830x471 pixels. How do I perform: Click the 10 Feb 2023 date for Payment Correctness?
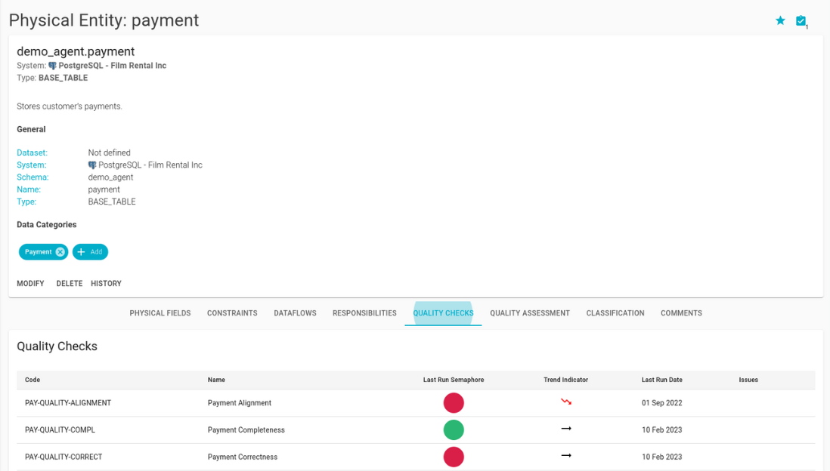click(x=661, y=457)
